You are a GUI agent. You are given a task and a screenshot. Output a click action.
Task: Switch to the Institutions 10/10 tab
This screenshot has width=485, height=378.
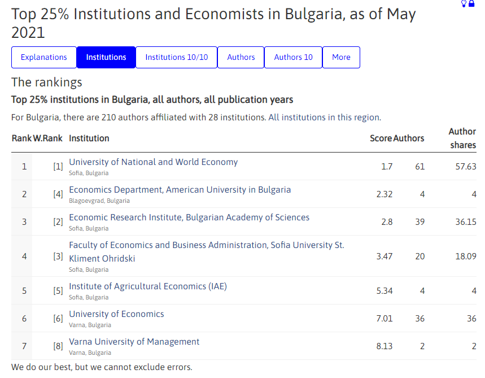point(177,57)
